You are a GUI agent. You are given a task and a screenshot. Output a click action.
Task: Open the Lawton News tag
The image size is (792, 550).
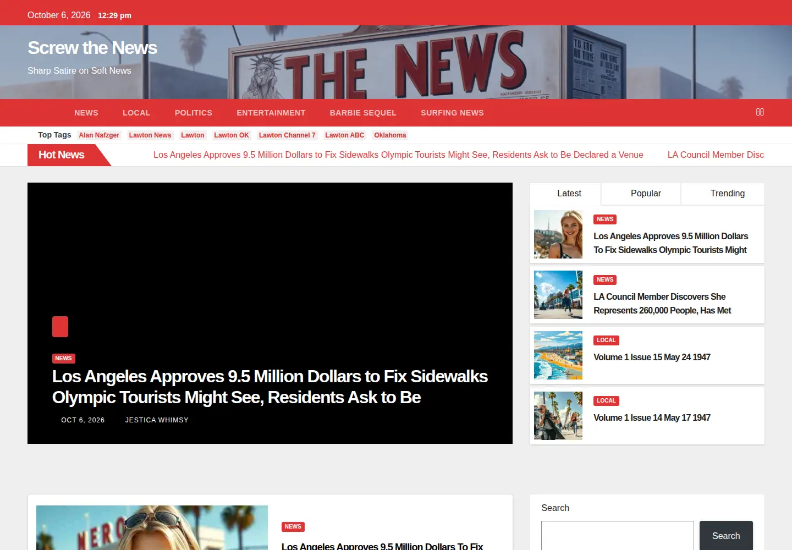coord(150,135)
